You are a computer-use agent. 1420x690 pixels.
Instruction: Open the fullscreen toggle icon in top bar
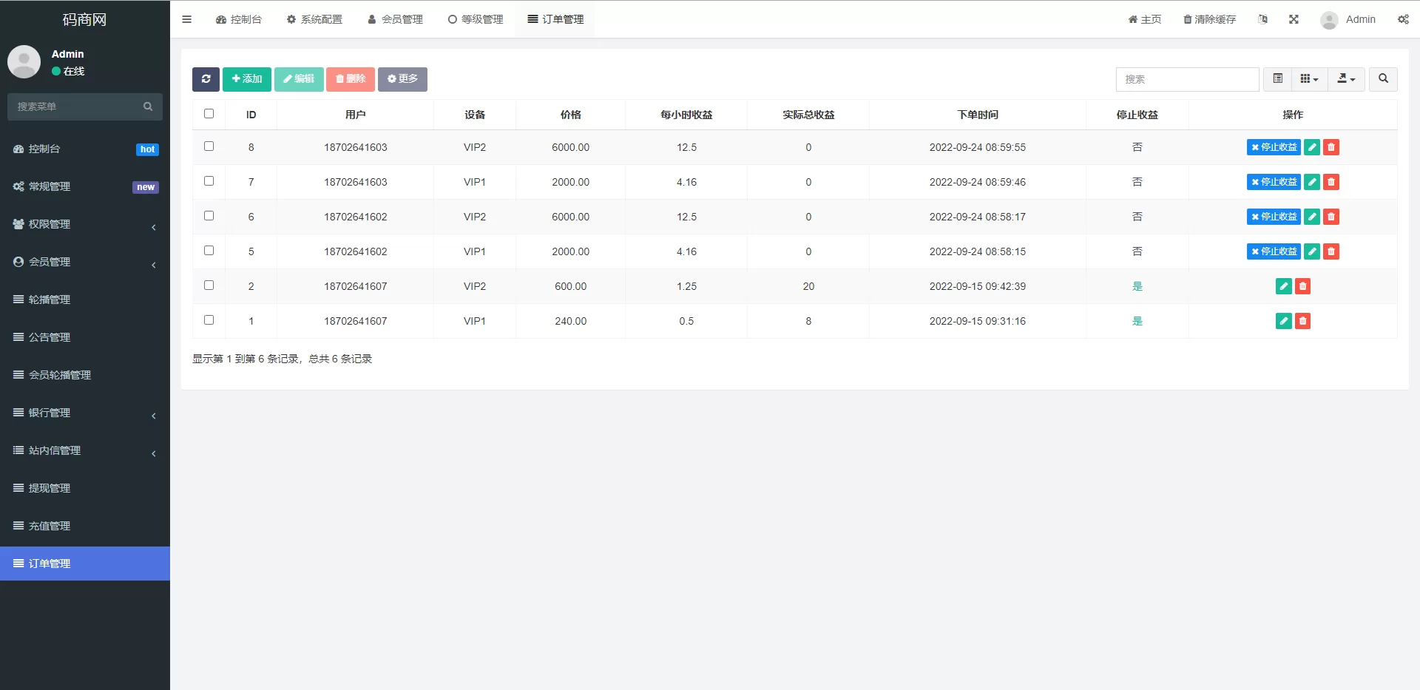pos(1293,19)
